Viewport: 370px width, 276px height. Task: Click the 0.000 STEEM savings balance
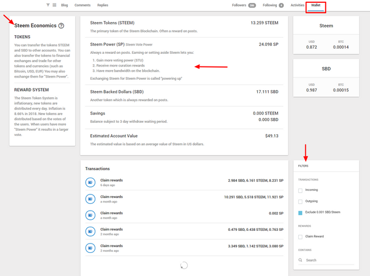click(265, 113)
